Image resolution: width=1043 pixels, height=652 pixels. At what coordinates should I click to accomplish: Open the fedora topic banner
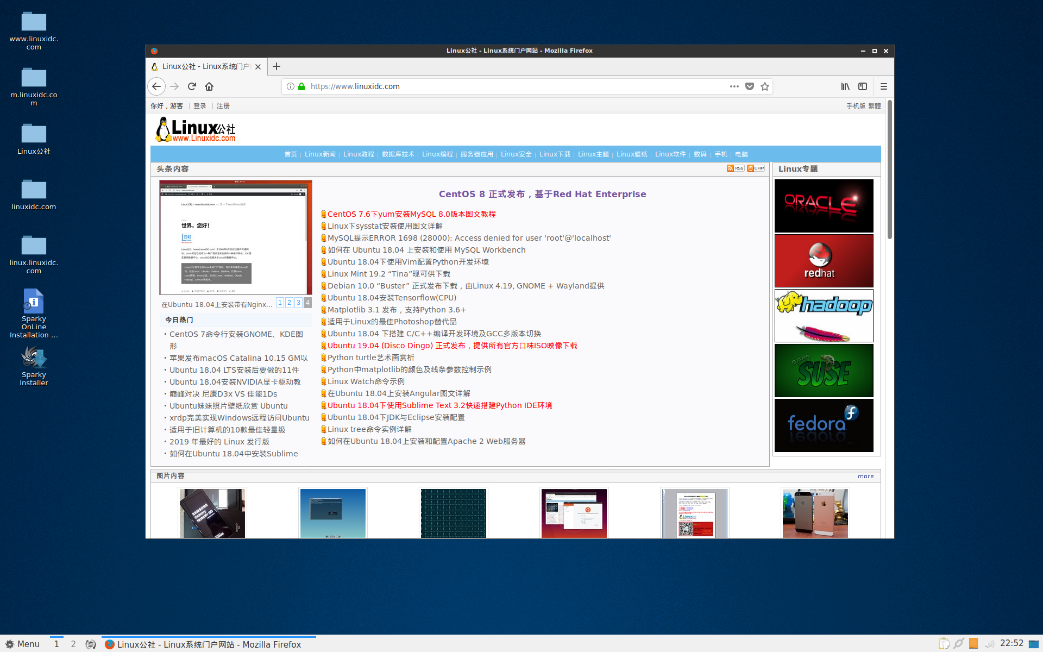coord(824,425)
